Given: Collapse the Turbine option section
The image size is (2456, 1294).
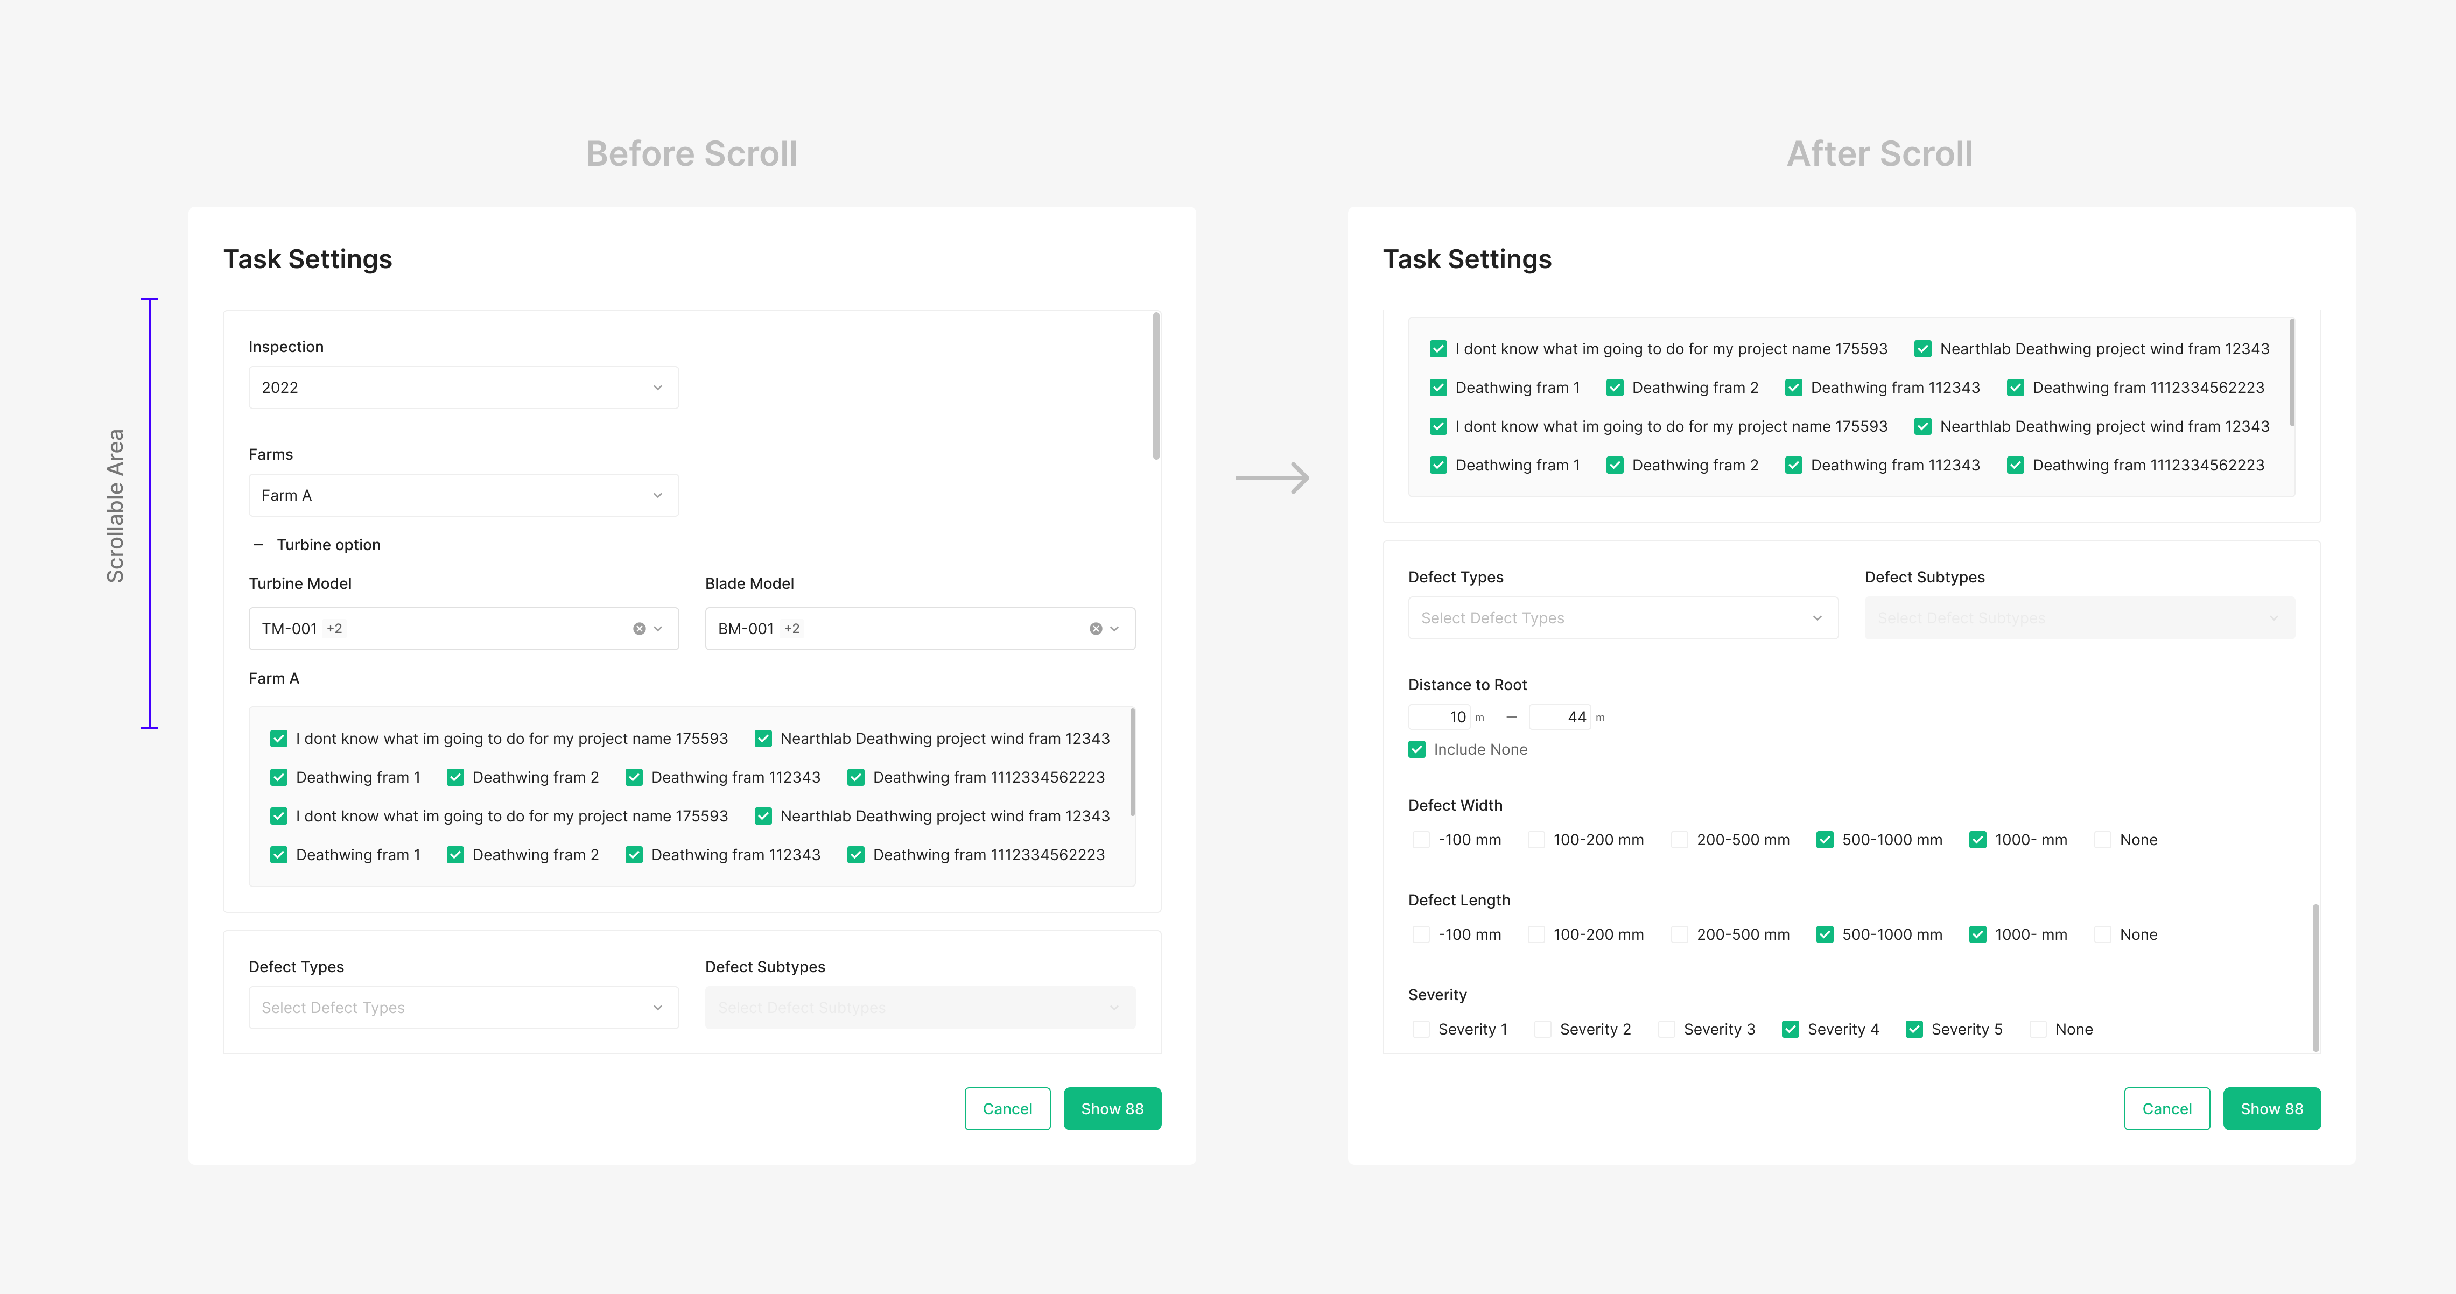Looking at the screenshot, I should tap(257, 545).
